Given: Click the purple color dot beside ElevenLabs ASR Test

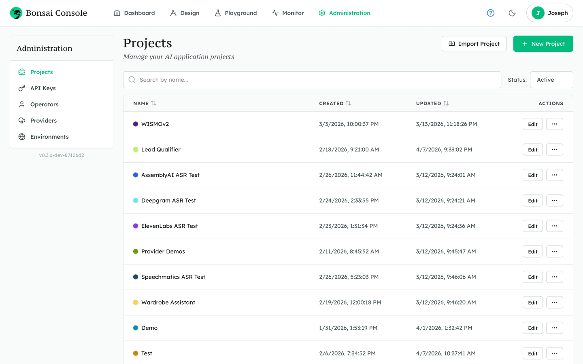Looking at the screenshot, I should tap(136, 226).
